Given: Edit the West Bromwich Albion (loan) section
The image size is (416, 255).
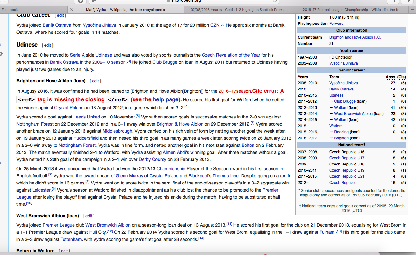Looking at the screenshot, I should click(89, 216).
